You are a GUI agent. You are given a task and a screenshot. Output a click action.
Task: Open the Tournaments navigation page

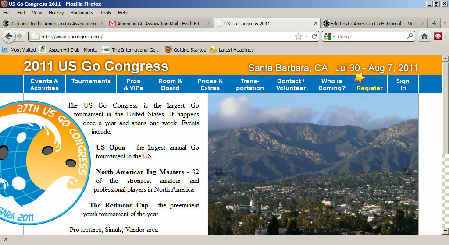click(91, 81)
